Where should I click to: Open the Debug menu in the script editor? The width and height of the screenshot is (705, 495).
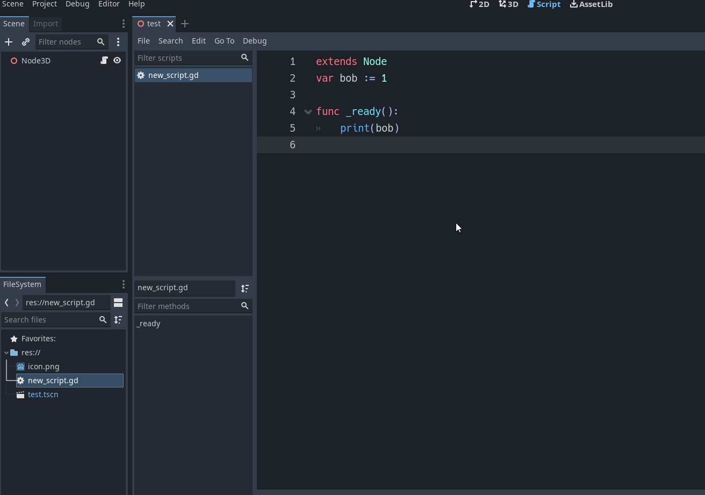255,41
